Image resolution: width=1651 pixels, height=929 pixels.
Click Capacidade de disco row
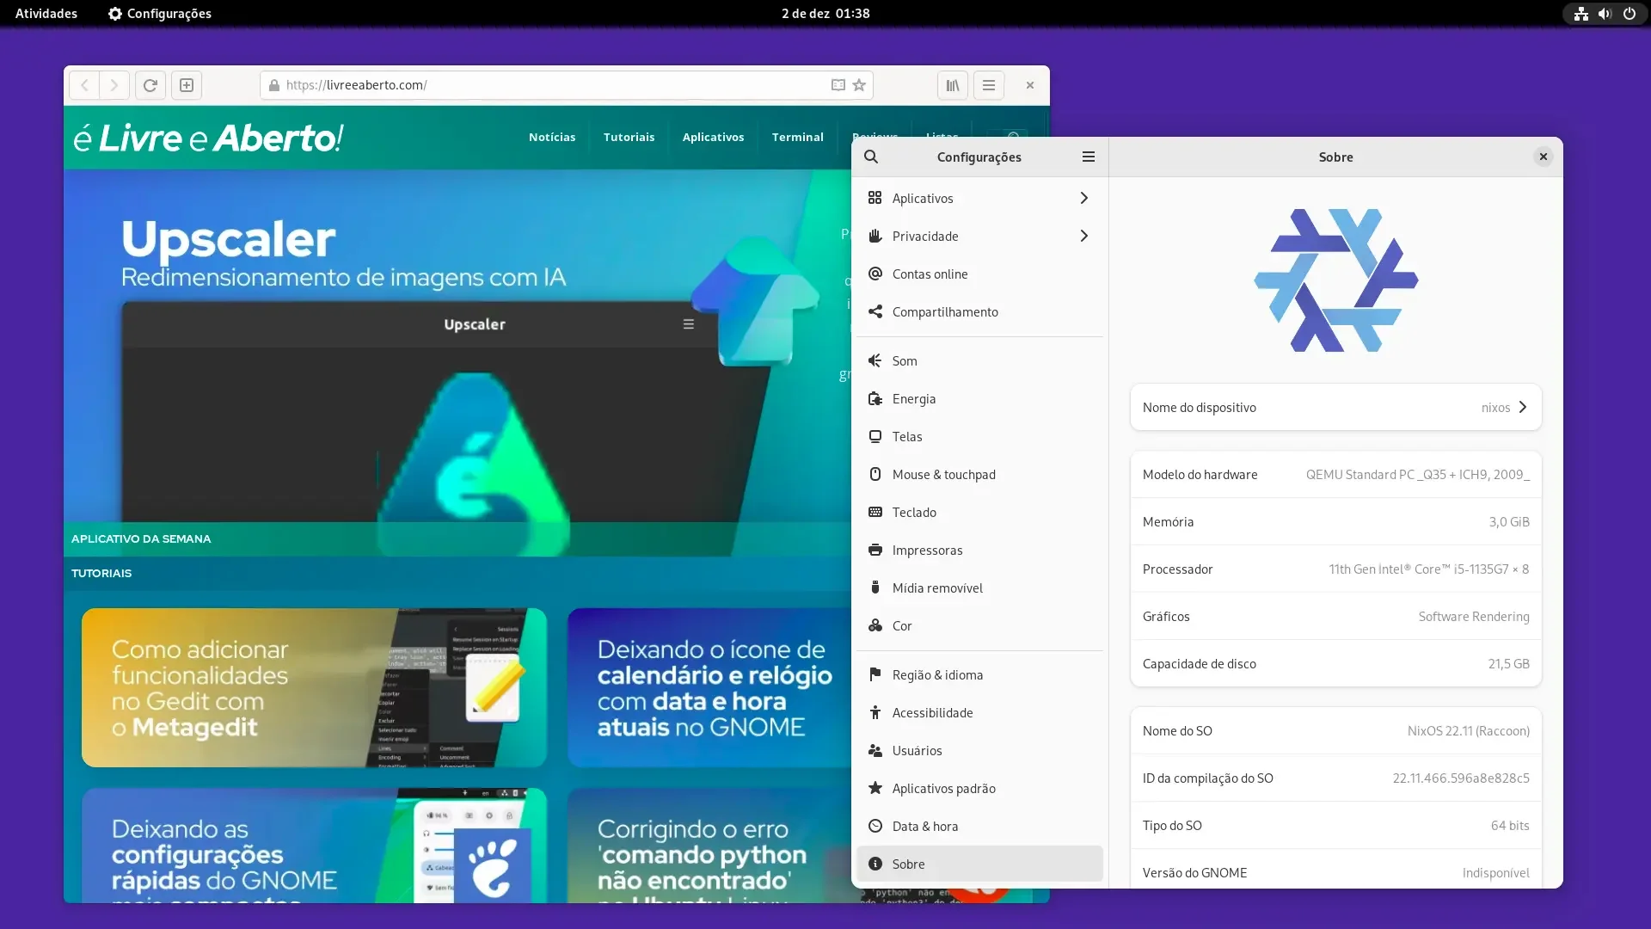coord(1335,664)
